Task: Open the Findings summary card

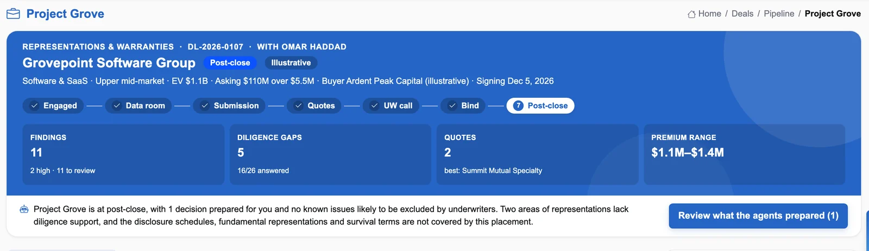Action: pos(123,155)
